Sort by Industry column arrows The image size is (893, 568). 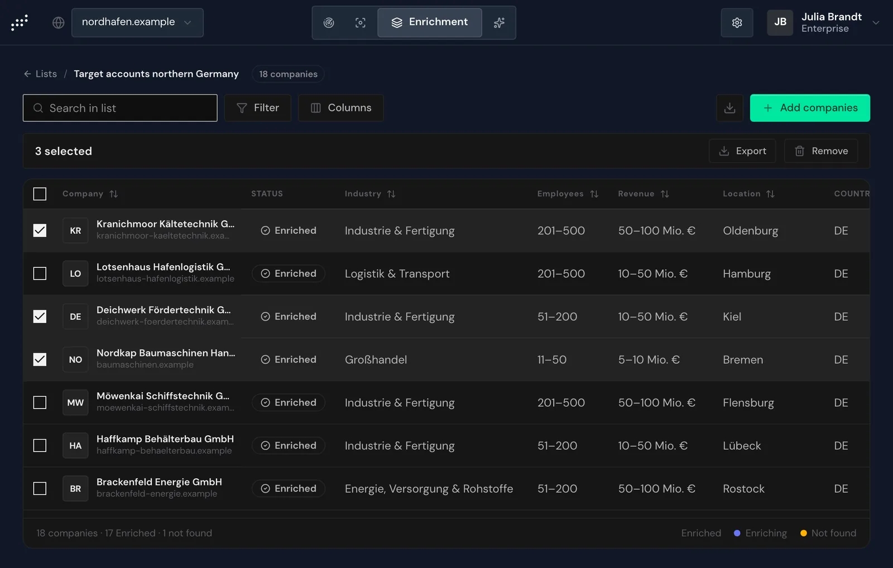[391, 194]
